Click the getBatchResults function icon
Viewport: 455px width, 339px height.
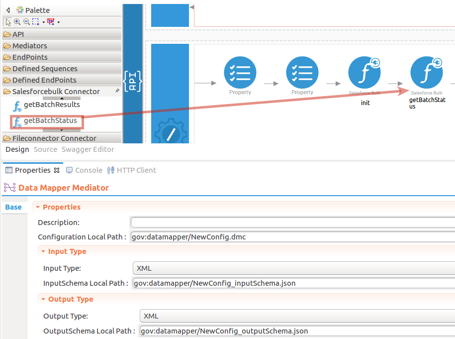click(x=17, y=107)
